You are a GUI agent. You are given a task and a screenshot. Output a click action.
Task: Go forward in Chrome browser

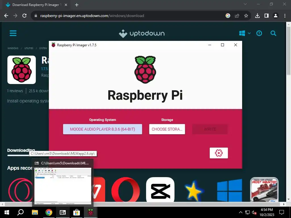tap(15, 16)
